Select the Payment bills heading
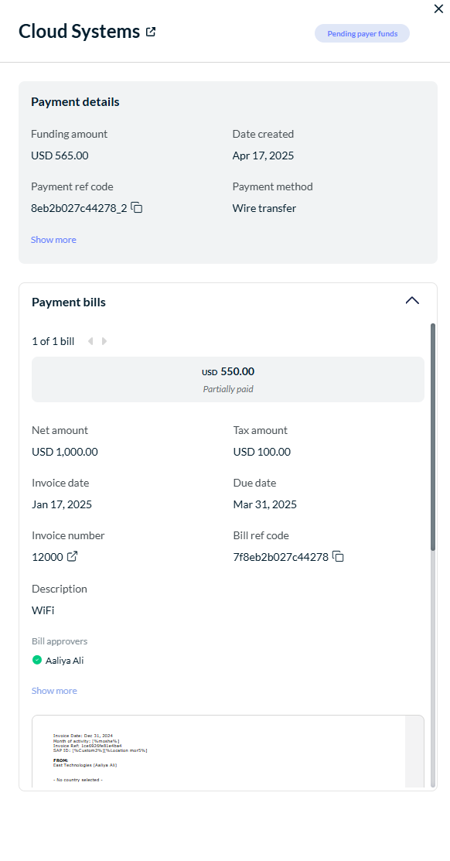This screenshot has height=861, width=450. pyautogui.click(x=69, y=302)
